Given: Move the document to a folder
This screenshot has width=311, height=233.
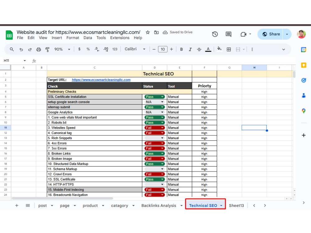Looking at the screenshot, I should (156, 32).
